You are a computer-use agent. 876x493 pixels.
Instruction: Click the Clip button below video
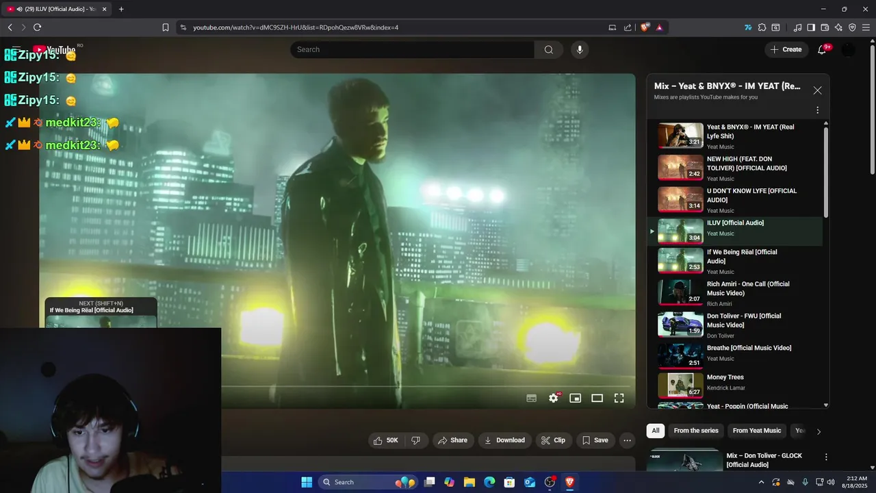[x=554, y=440]
